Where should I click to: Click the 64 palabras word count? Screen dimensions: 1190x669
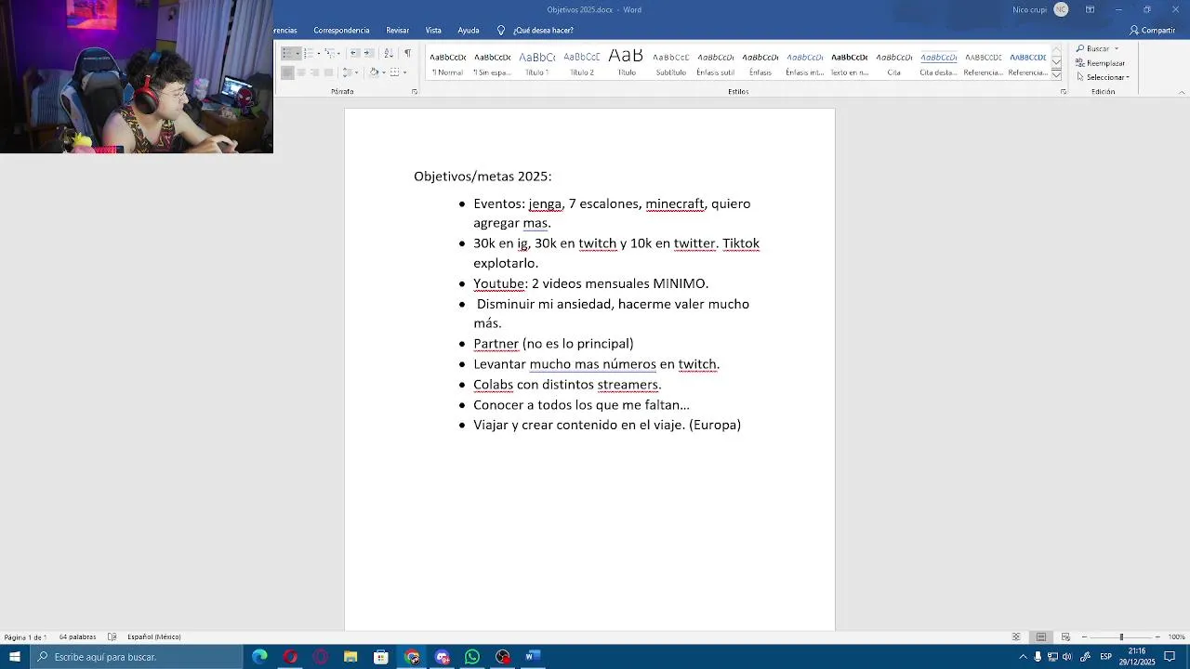[77, 637]
